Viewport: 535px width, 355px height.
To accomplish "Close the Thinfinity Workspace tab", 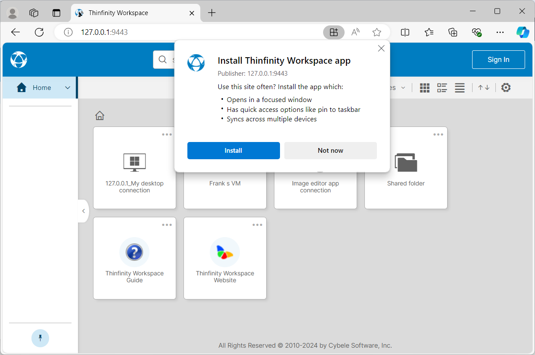I will (x=192, y=13).
